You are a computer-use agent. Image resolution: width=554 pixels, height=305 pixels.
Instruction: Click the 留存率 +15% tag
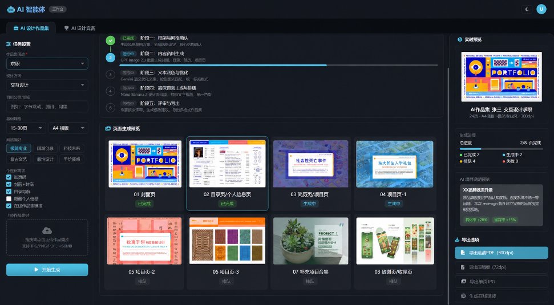[x=505, y=219]
